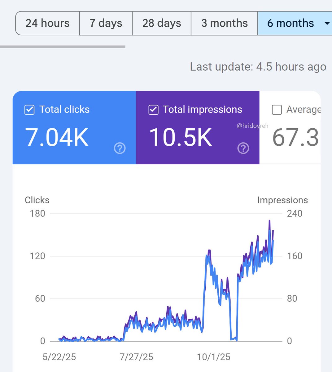Viewport: 332px width, 372px height.
Task: Select the 24 hours range
Action: [x=47, y=23]
